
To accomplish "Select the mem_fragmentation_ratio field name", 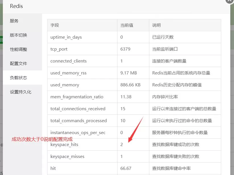I will [x=77, y=97].
